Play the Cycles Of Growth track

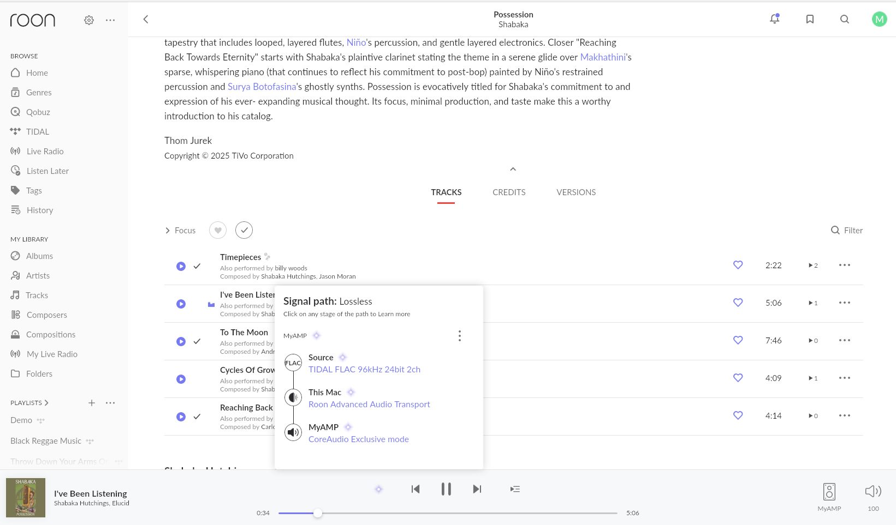[x=181, y=379]
